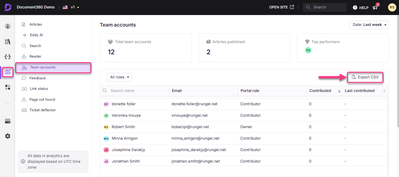Open the Date: Last week dropdown
Viewport: 399px width, 177px height.
(369, 25)
